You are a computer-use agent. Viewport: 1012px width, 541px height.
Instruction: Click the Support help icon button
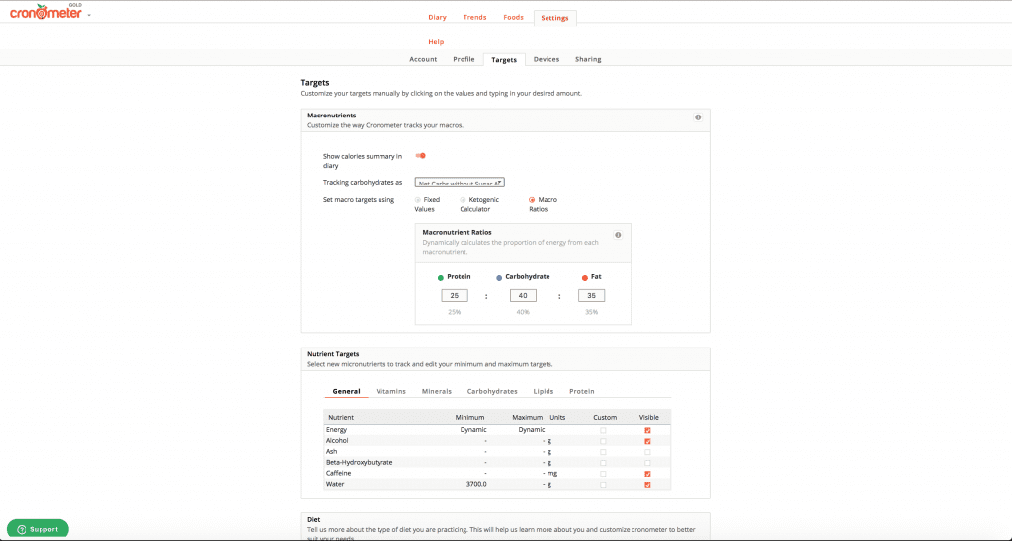38,529
